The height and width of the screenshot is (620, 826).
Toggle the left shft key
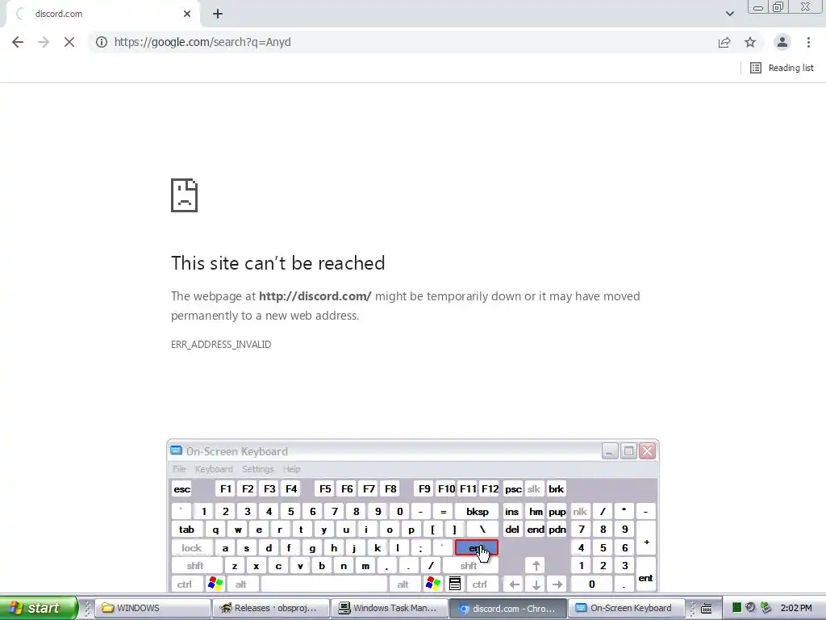point(195,566)
